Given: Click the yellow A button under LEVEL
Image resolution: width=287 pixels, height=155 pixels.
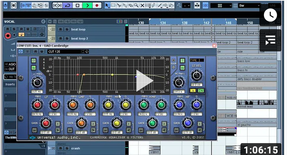Looking at the screenshot, I should point(193,91).
